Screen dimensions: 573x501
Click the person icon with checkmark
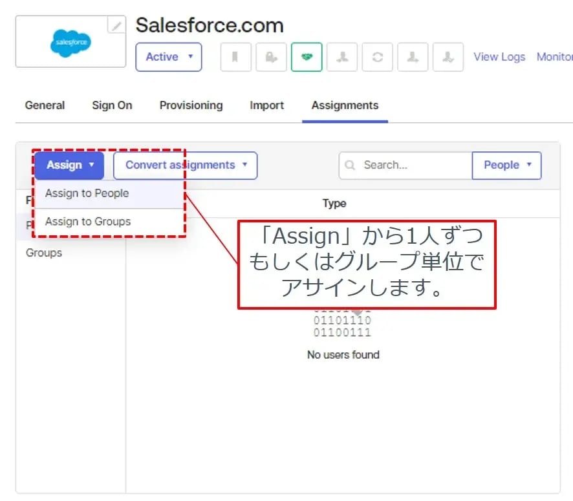coord(448,58)
